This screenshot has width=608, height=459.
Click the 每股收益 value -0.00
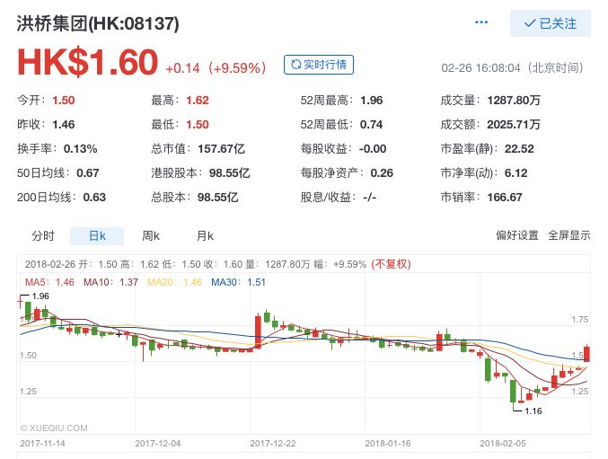coord(373,149)
